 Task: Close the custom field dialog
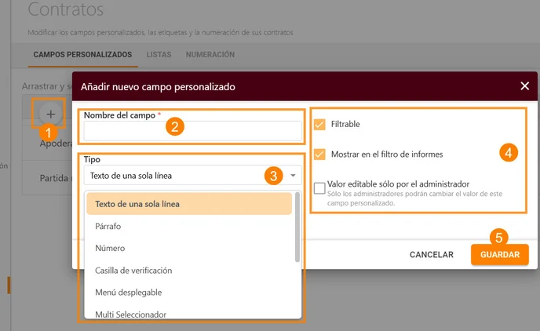coord(524,86)
